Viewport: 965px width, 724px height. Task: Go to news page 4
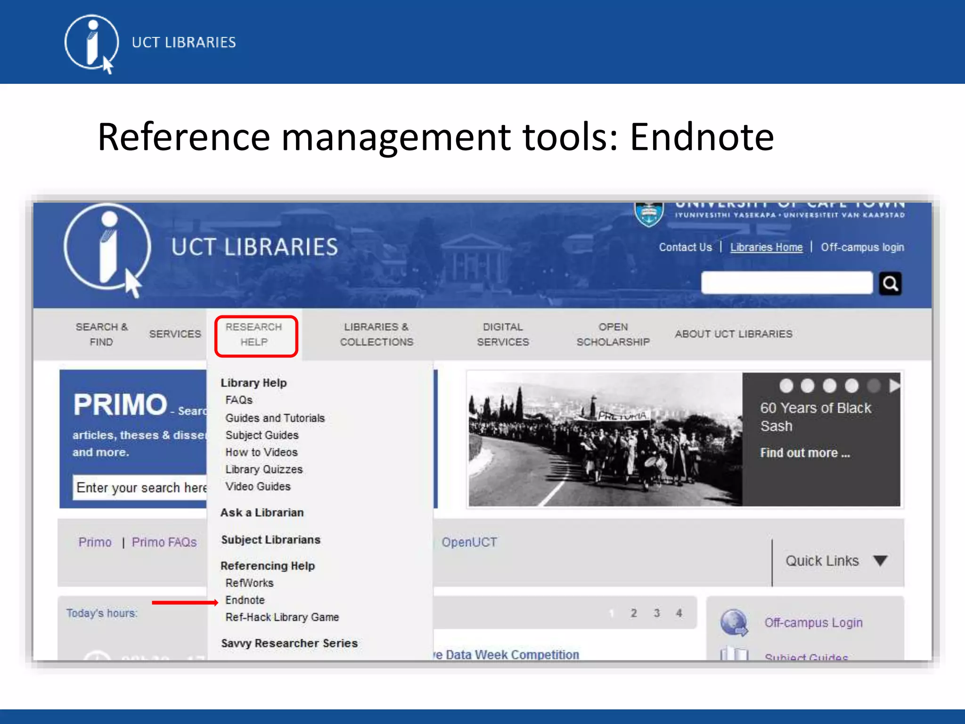click(679, 613)
